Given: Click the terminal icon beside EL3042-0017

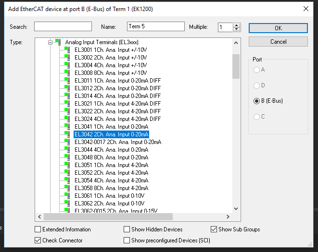Looking at the screenshot, I should pos(67,142).
